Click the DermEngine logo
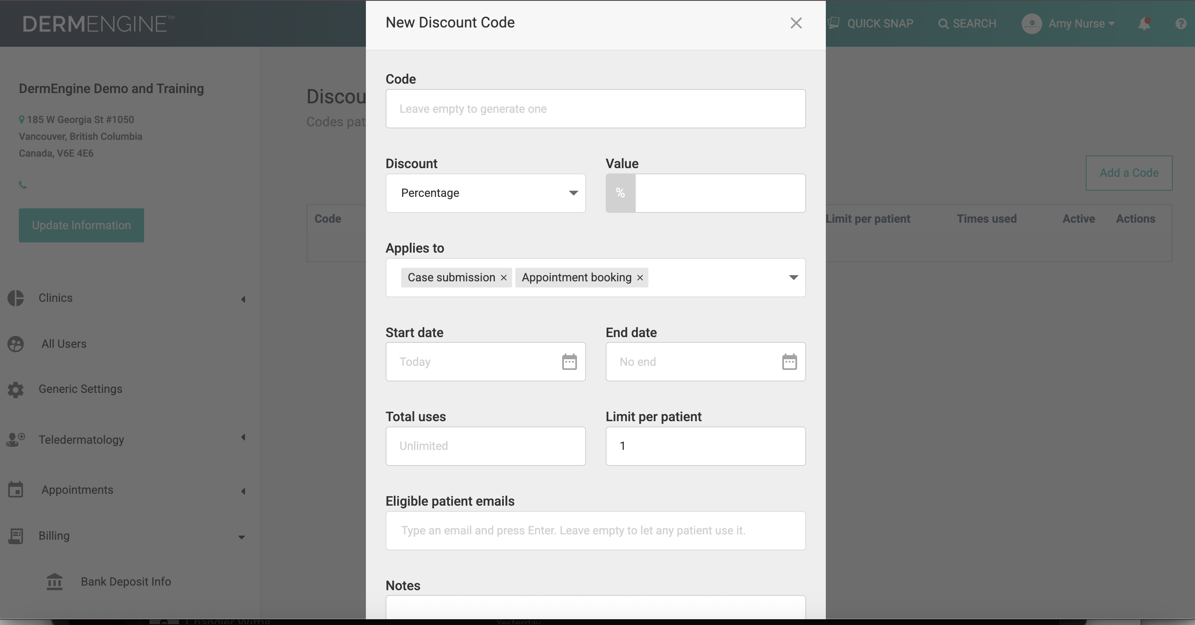 [98, 24]
